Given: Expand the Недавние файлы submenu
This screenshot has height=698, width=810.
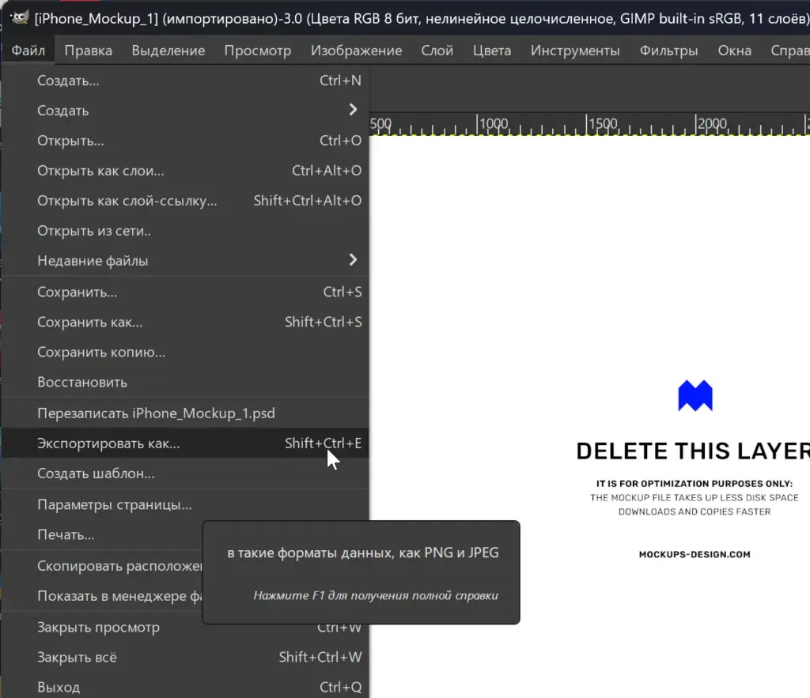Looking at the screenshot, I should (x=185, y=261).
